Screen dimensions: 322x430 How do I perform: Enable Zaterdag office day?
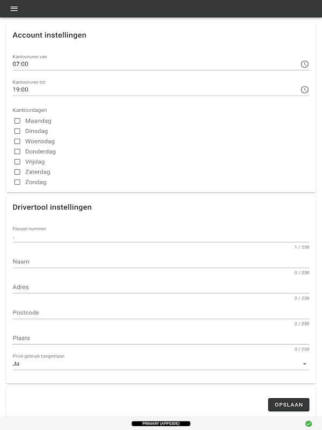[17, 172]
